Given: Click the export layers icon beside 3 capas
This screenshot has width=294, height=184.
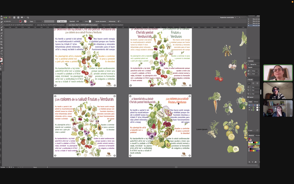Looking at the screenshot, I should point(257,130).
